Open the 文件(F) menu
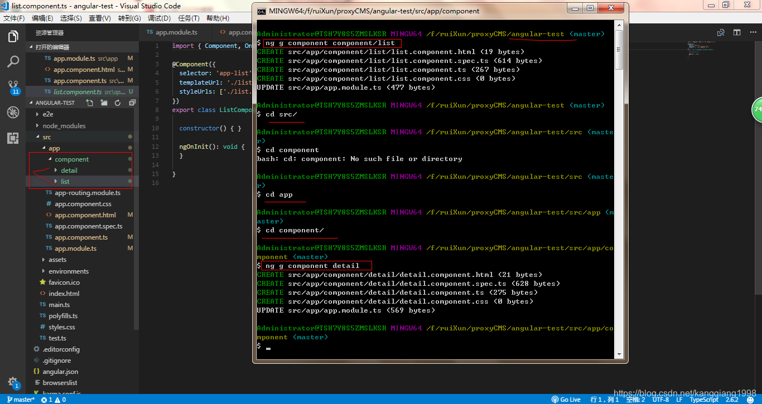The width and height of the screenshot is (762, 404). pos(14,18)
